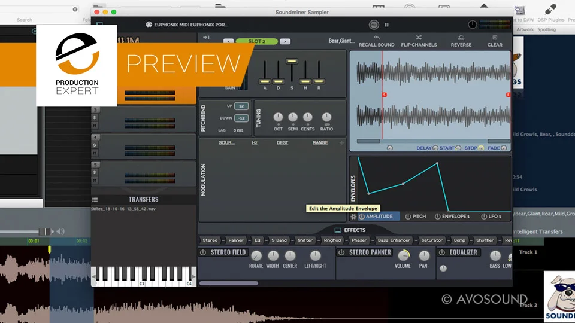Toggle the Amplitude envelope power button

coord(362,217)
